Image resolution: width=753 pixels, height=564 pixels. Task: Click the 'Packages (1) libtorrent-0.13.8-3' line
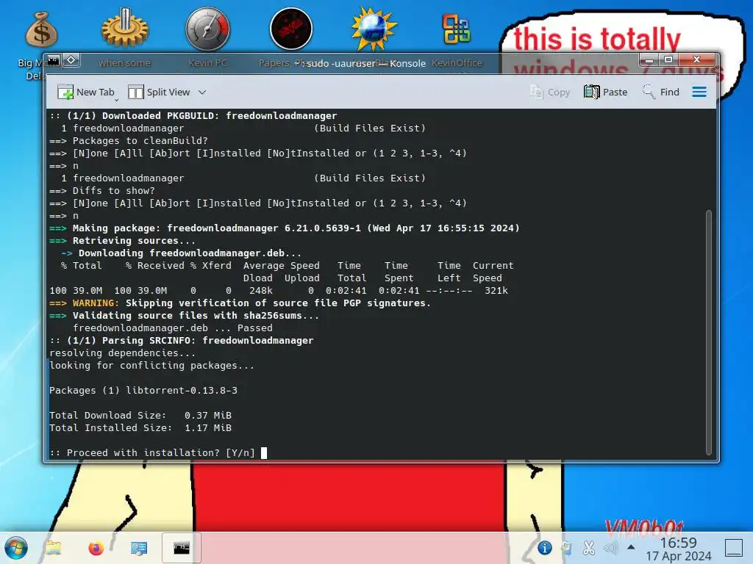click(x=143, y=391)
